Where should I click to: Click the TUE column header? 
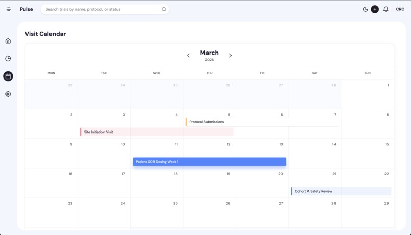tap(104, 73)
